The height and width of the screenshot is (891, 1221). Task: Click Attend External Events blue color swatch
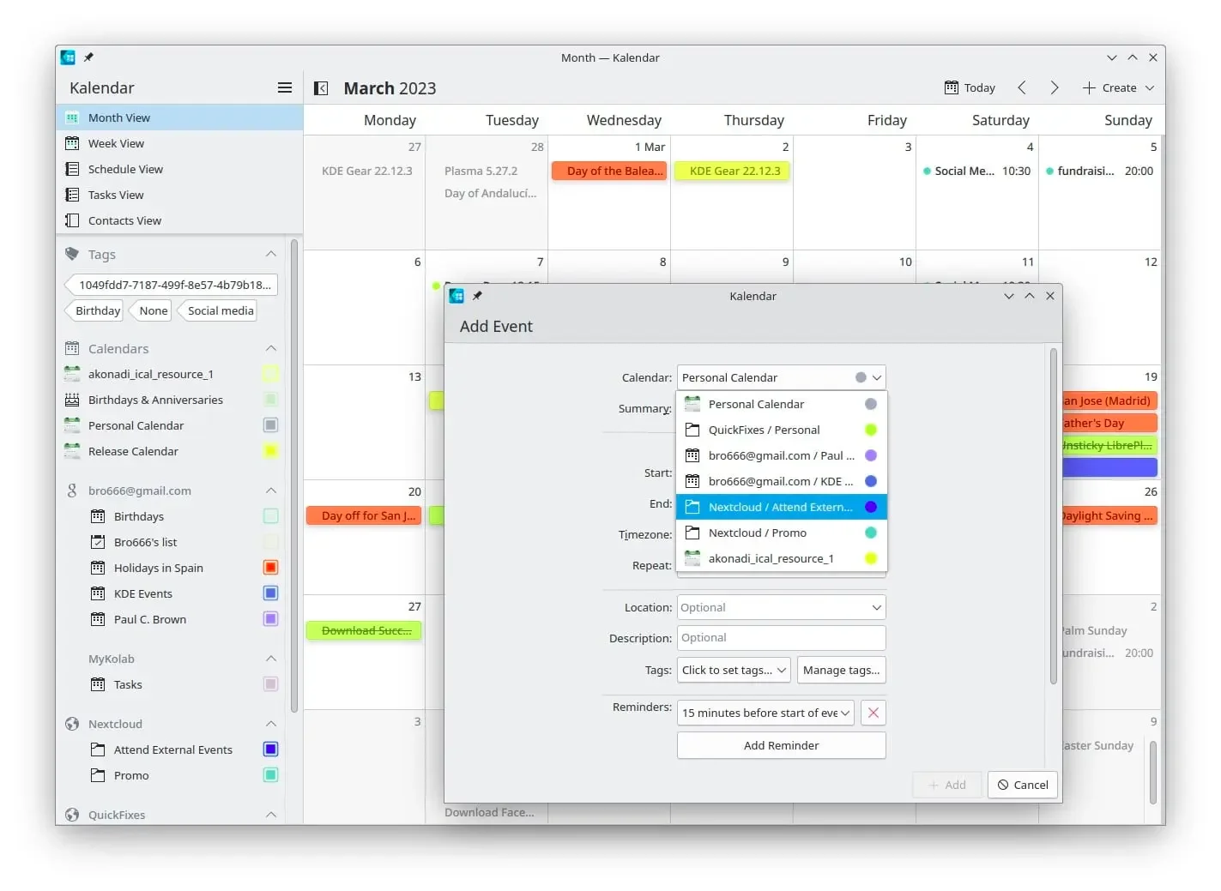click(x=270, y=750)
